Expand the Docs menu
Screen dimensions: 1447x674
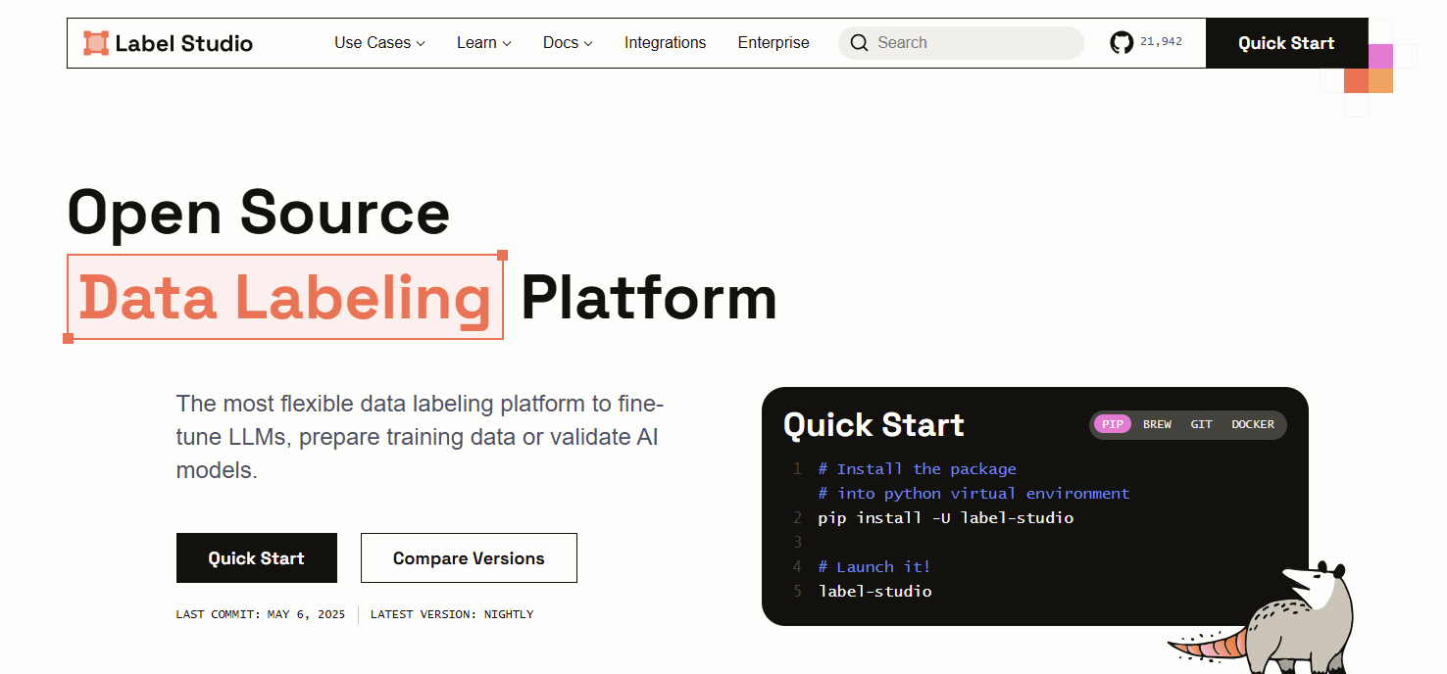pyautogui.click(x=568, y=43)
